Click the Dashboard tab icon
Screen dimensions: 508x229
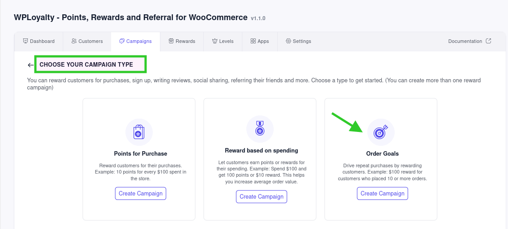point(26,41)
